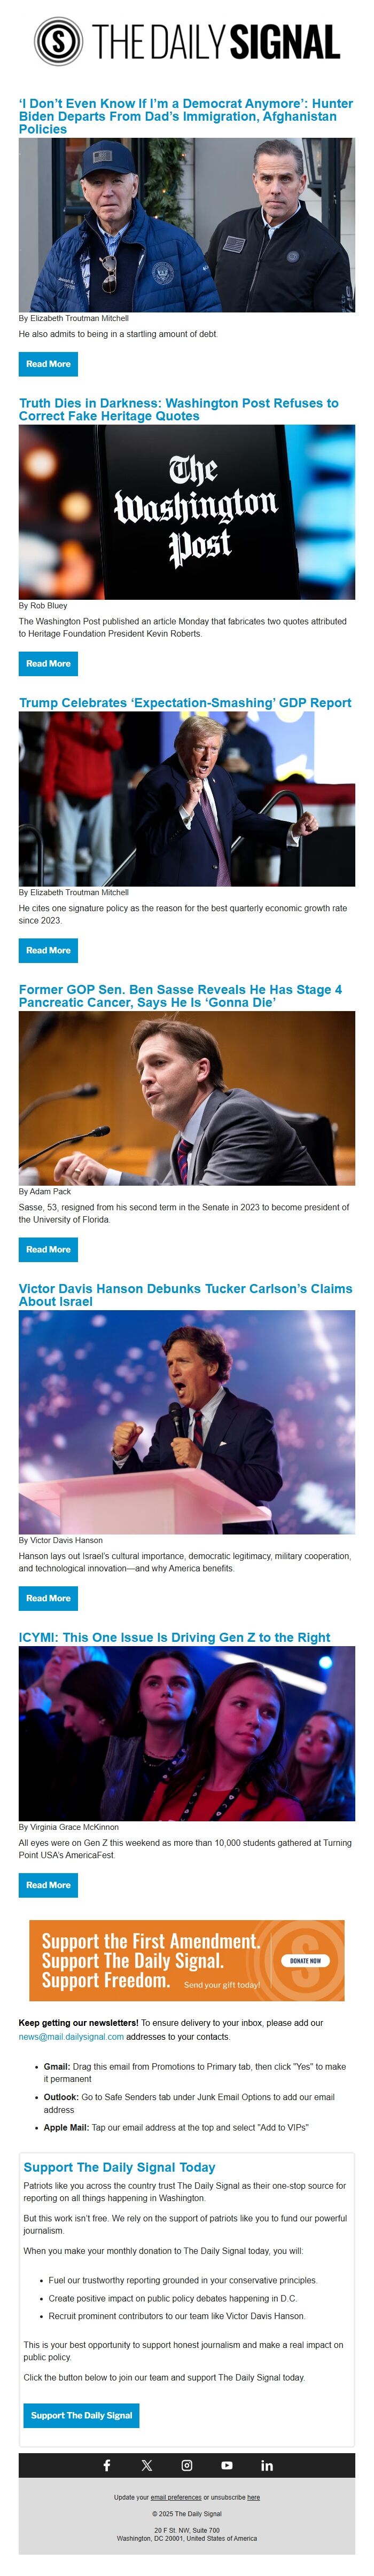Click Read More under Washington Post story

(x=48, y=663)
